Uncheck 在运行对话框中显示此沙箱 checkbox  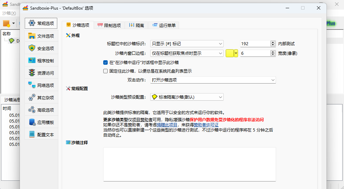pos(106,63)
